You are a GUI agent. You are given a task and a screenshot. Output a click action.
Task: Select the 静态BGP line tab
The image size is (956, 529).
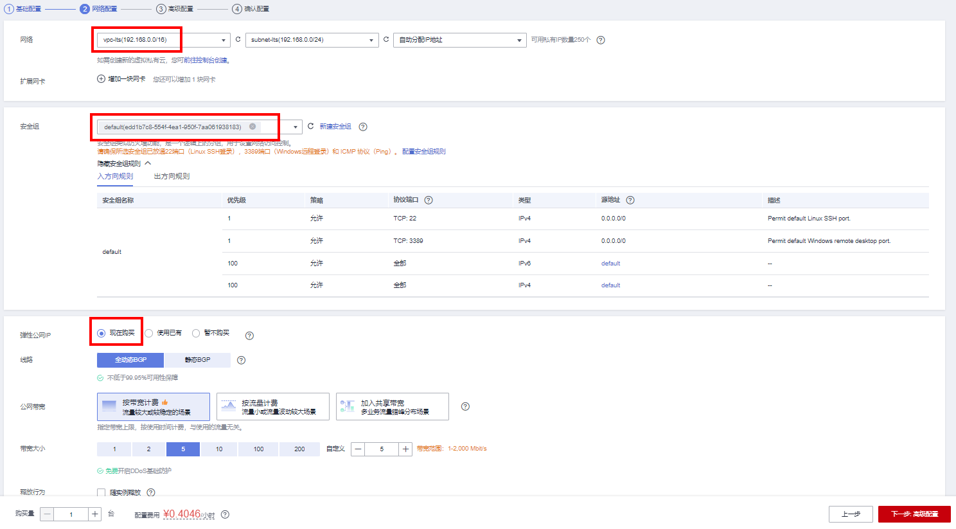point(197,360)
